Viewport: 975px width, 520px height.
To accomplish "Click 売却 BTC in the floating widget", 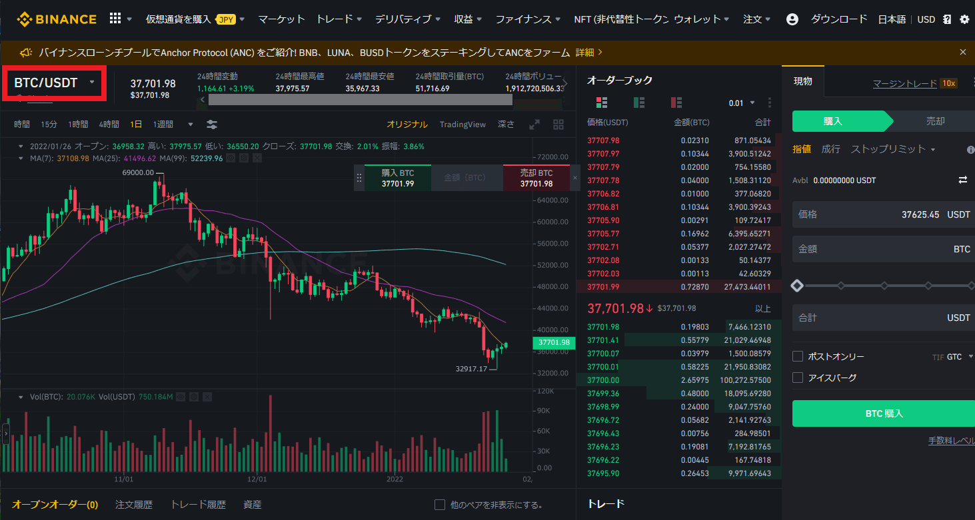I will 536,178.
